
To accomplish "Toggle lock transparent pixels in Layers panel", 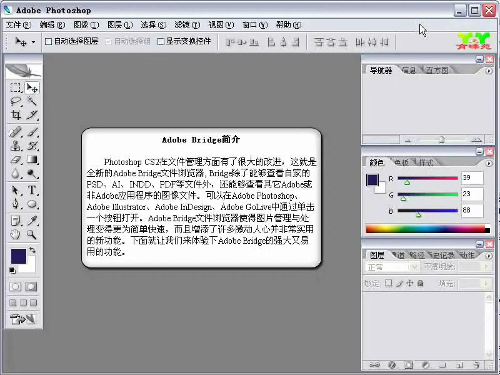I will tap(388, 283).
